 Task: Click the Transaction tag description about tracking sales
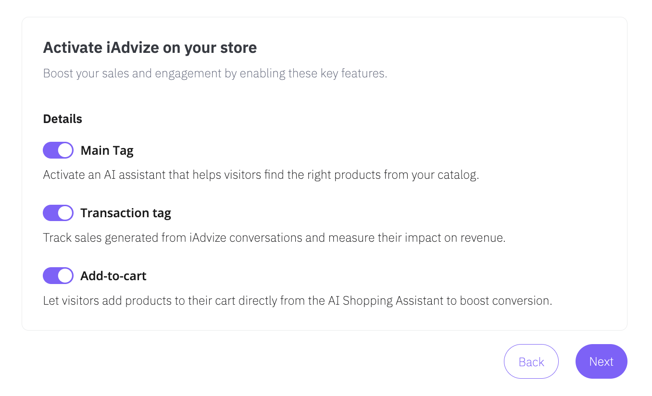point(274,238)
